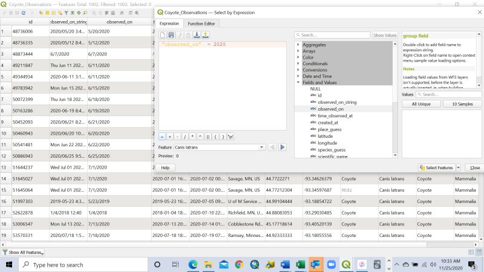Click the horizontal scrollbar of the attribute table
Image resolution: width=484 pixels, height=272 pixels.
[x=239, y=244]
